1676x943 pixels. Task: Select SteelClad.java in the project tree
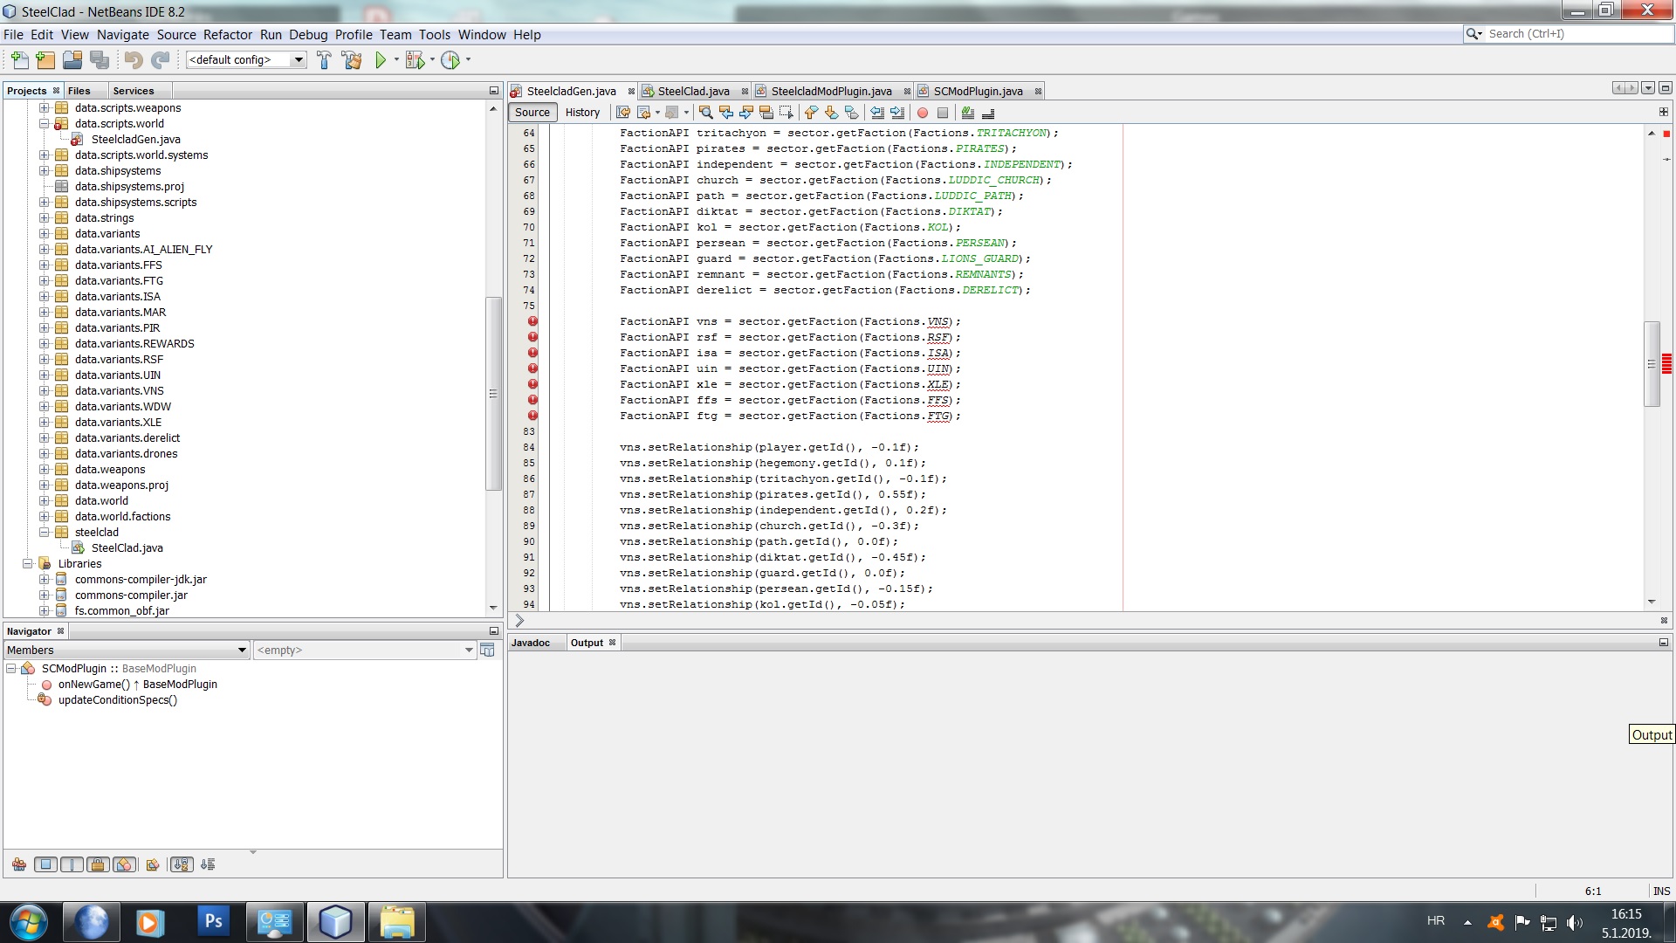[x=127, y=548]
